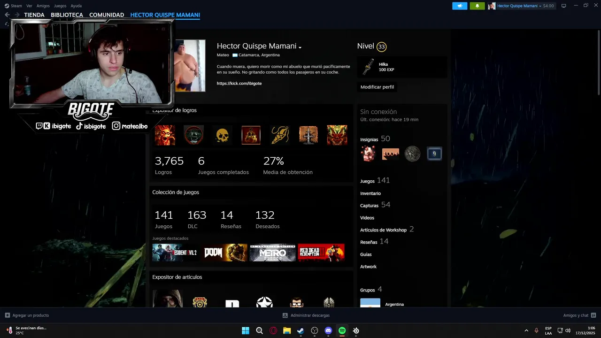This screenshot has width=601, height=338.
Task: Open the Windows Start button
Action: click(246, 330)
